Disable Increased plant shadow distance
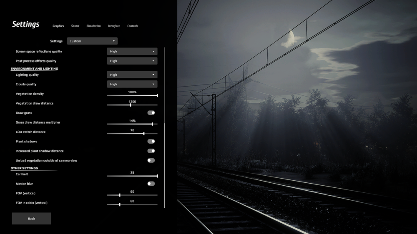 pos(151,151)
